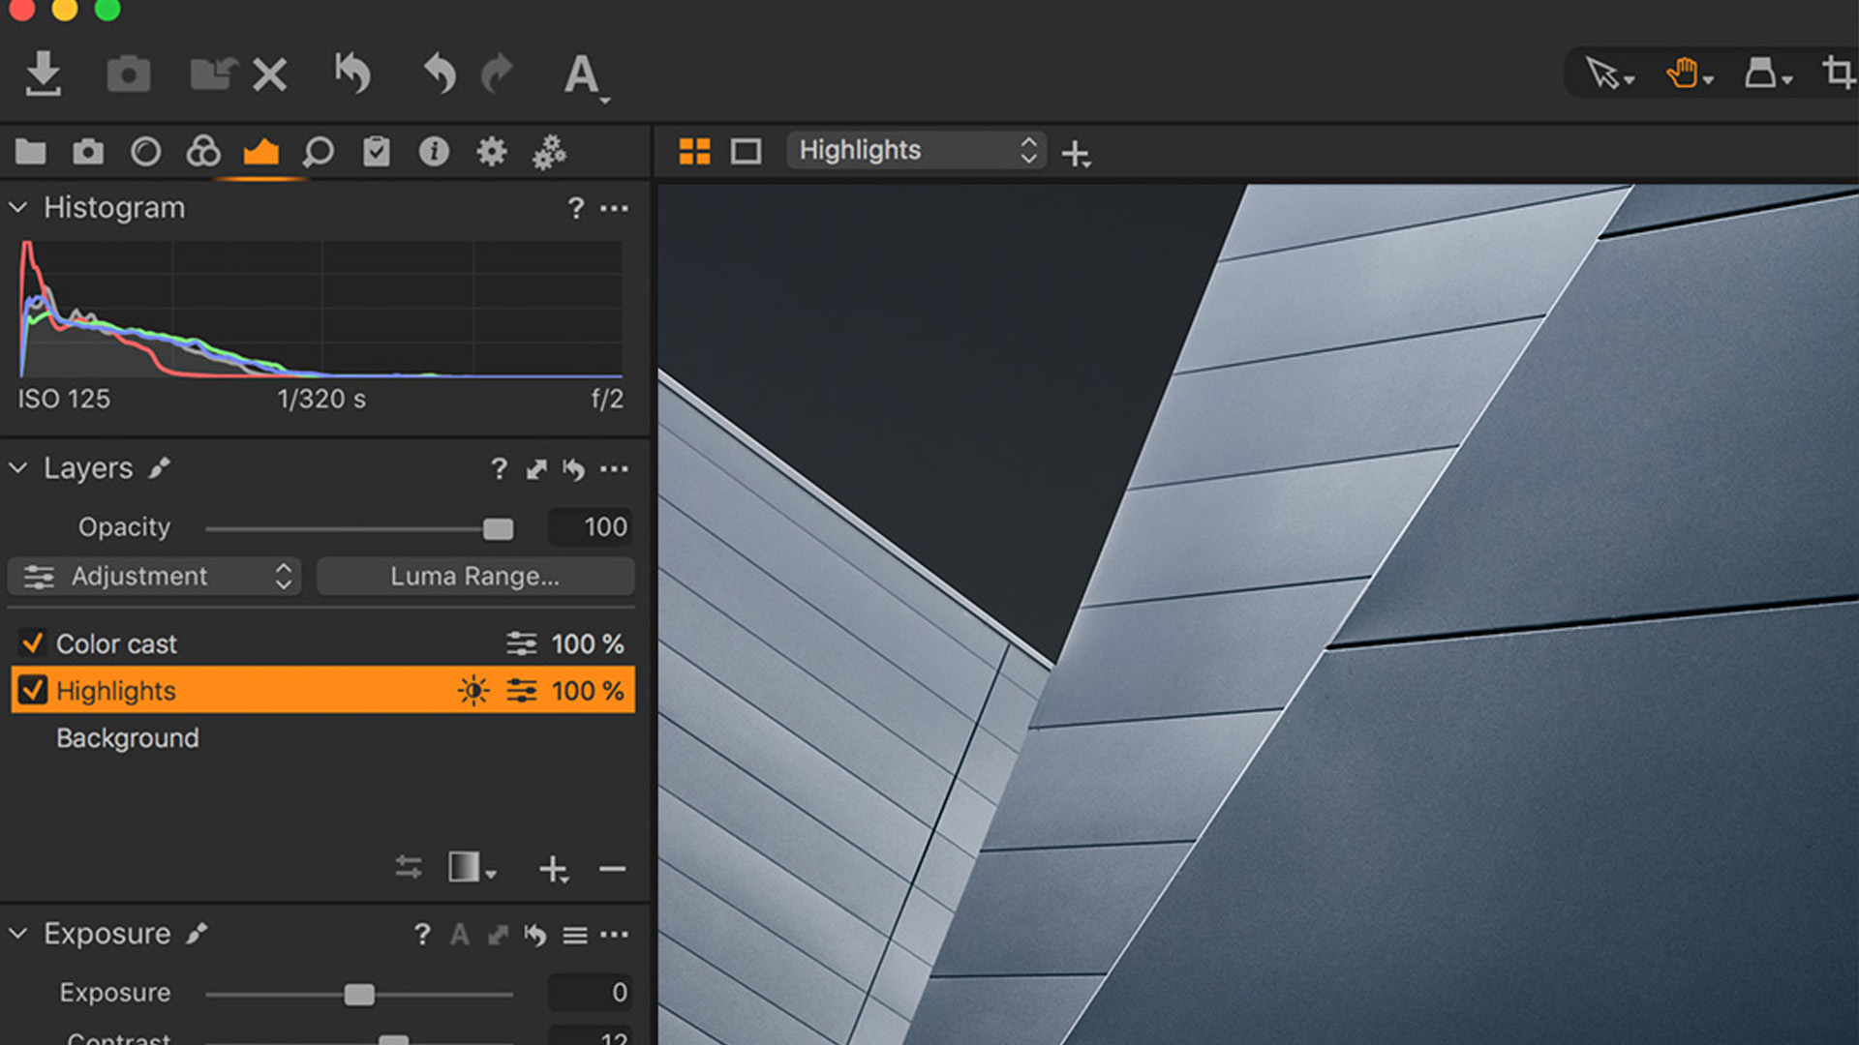Add a new layer with plus icon
The width and height of the screenshot is (1859, 1045).
(553, 869)
